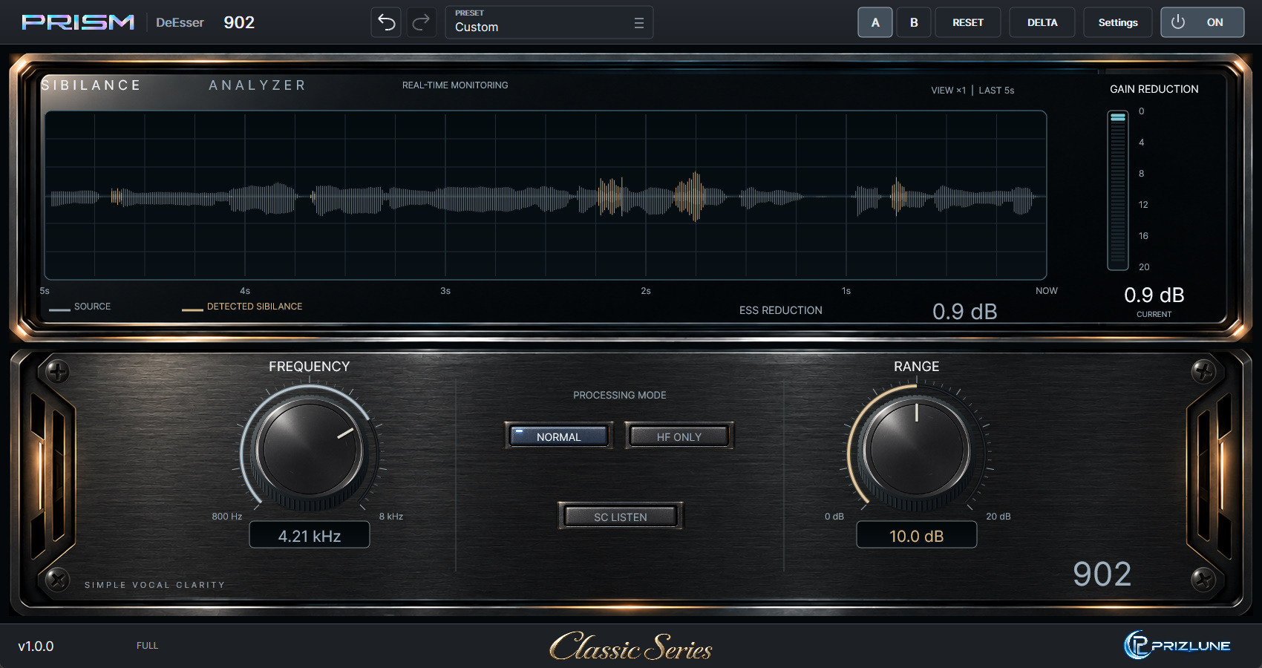1262x668 pixels.
Task: Click the REAL-TIME MONITORING label
Action: tap(455, 85)
